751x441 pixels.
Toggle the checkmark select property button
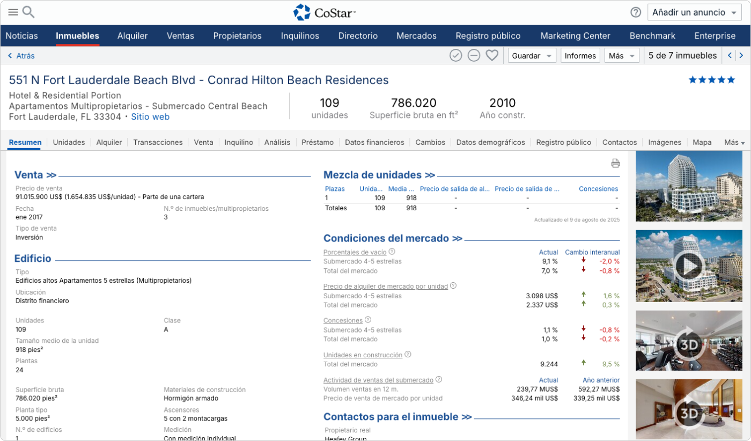pos(455,55)
